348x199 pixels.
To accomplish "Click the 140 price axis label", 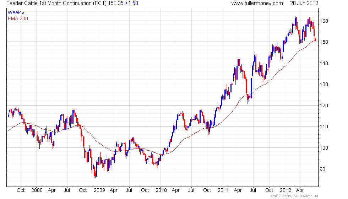I will (x=324, y=63).
